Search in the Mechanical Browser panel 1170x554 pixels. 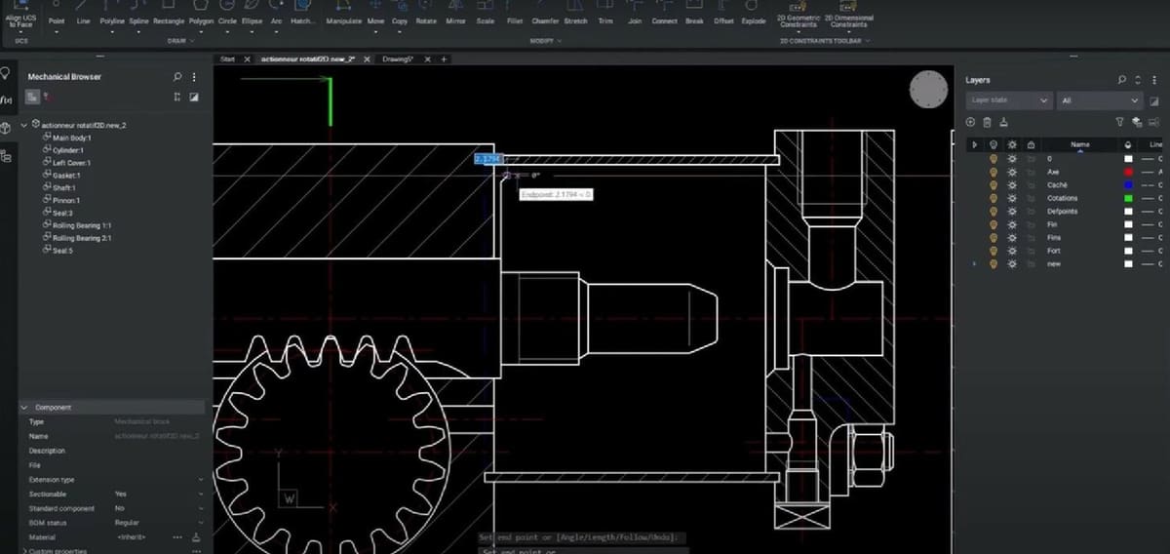click(x=177, y=76)
